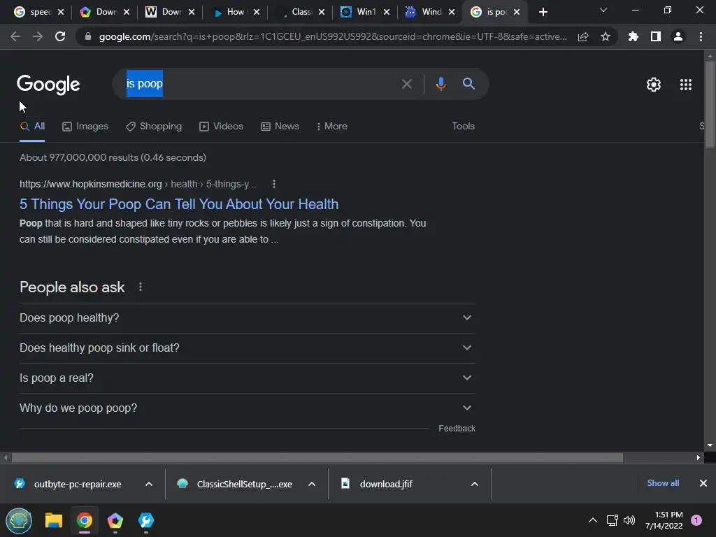Image resolution: width=716 pixels, height=537 pixels.
Task: Click the horizontal scrollbar
Action: click(x=317, y=457)
